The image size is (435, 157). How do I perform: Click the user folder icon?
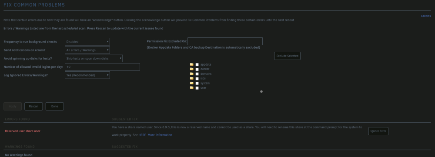click(x=192, y=87)
